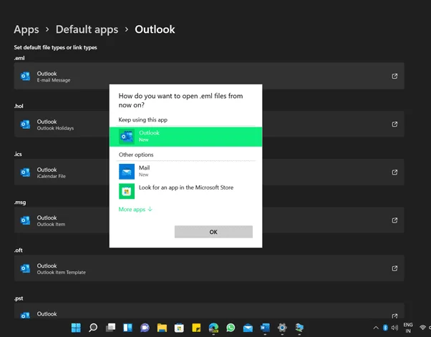
Task: Click Outlook Item row for .msg
Action: (x=209, y=220)
